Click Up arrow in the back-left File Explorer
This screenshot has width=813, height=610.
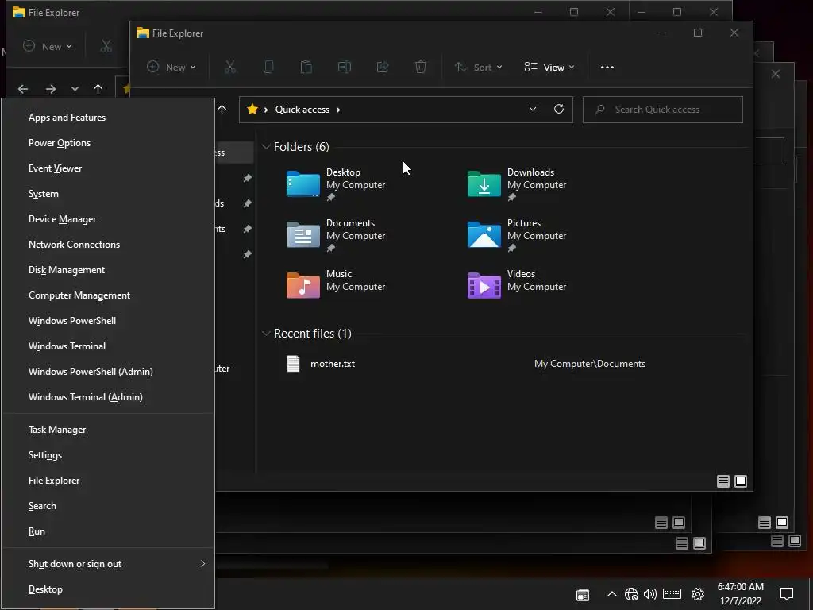coord(98,89)
